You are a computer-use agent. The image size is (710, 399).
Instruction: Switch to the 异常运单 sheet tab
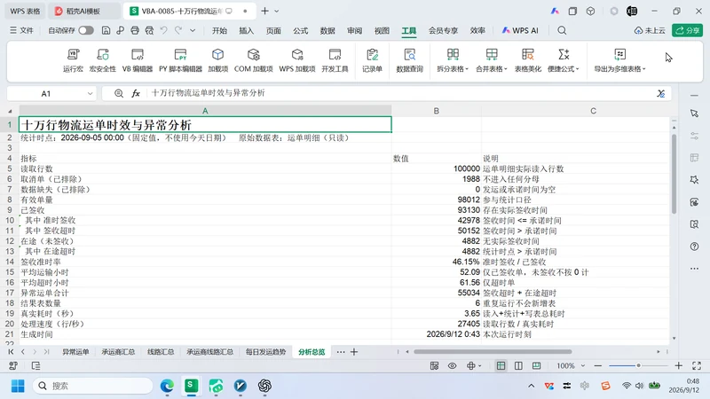tap(75, 351)
